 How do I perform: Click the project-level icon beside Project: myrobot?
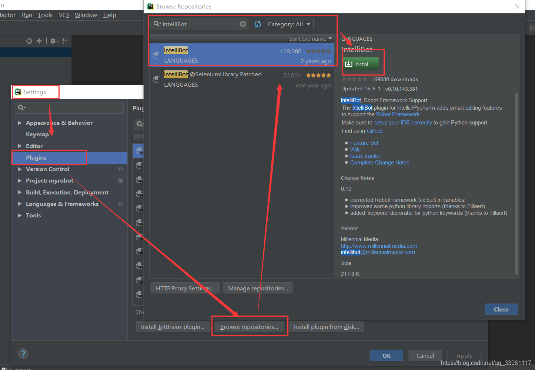click(120, 181)
